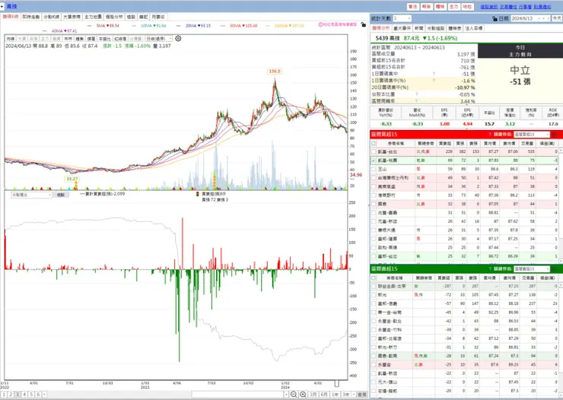Click the 5MA legend color line
Image resolution: width=563 pixels, height=400 pixels.
[90, 26]
